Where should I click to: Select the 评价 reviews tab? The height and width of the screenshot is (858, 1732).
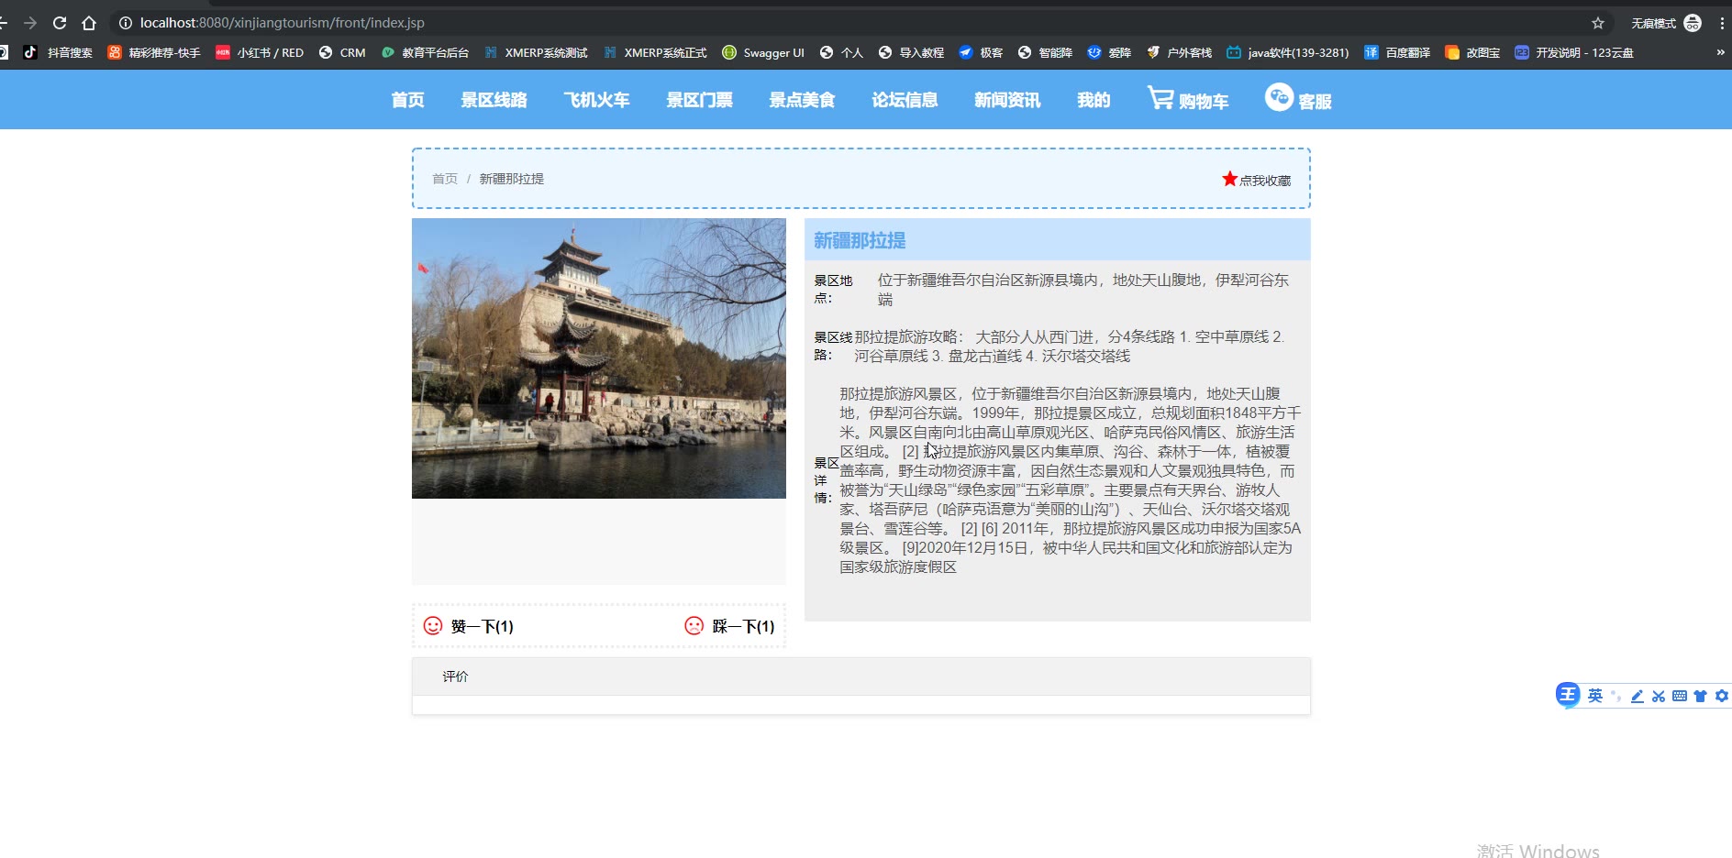coord(455,676)
